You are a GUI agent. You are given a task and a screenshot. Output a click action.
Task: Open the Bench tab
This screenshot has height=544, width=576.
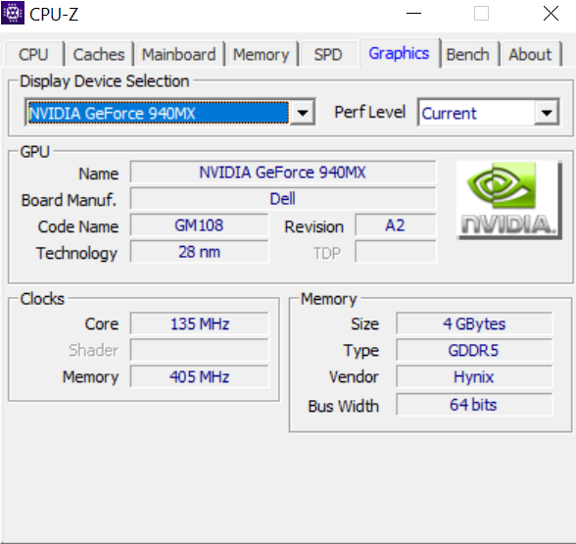(x=467, y=55)
